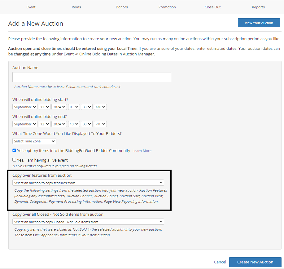The width and height of the screenshot is (284, 269).
Task: Click the "When will online bidding end?" label
Action: coord(39,117)
